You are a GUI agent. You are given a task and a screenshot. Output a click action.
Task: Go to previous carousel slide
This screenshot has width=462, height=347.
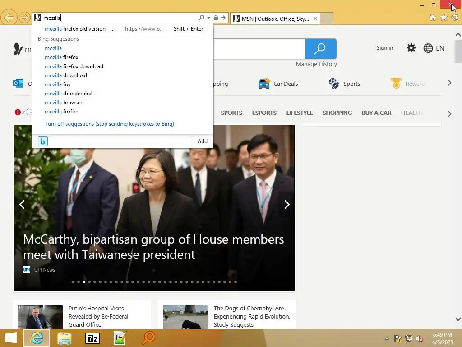pos(22,205)
